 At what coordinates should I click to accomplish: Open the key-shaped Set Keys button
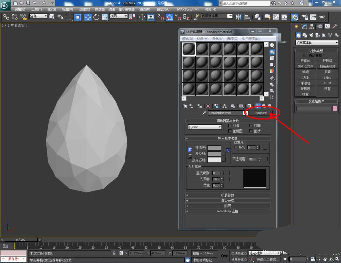coord(224,255)
